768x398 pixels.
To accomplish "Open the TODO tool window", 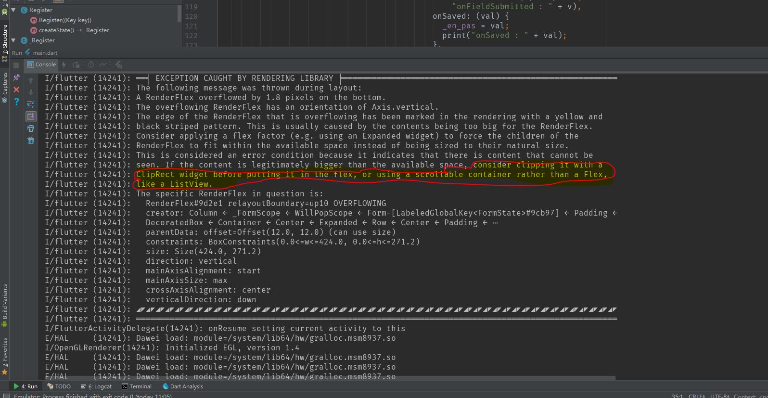I will [59, 386].
